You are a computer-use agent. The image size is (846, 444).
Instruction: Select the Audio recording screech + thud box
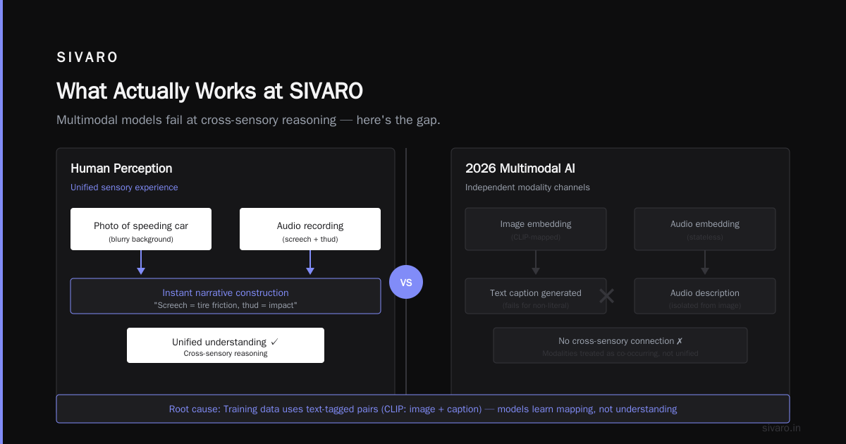(x=310, y=229)
